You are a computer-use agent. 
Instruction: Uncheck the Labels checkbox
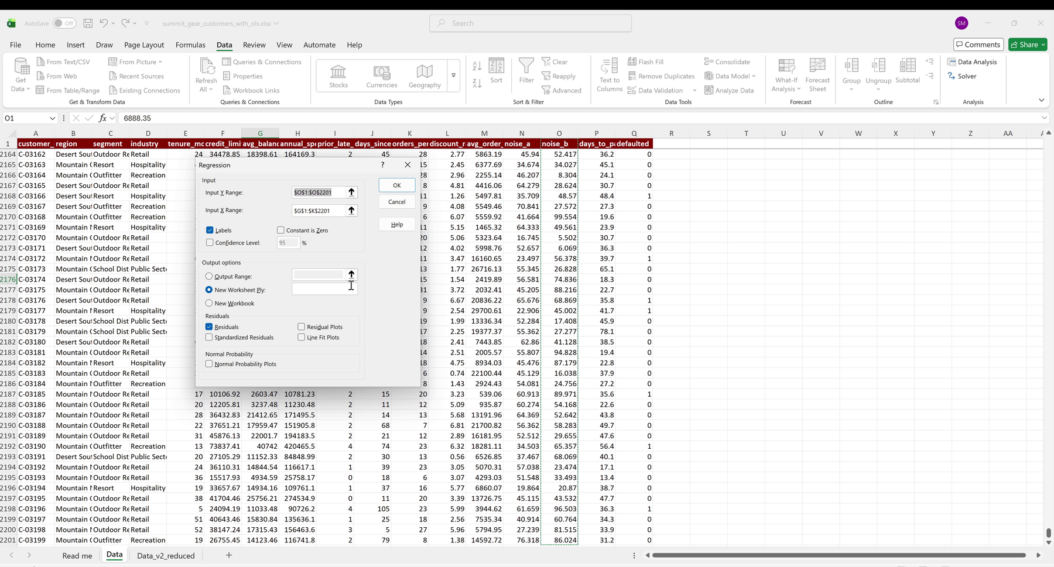click(x=210, y=230)
